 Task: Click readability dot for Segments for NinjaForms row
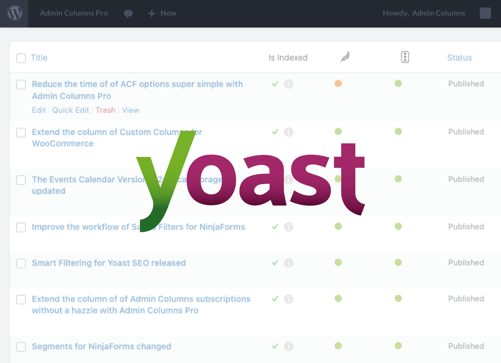(338, 345)
